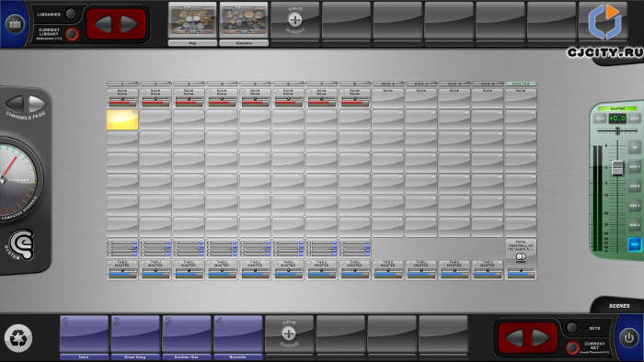
Task: Go to previous channels page arrow
Action: pos(16,103)
